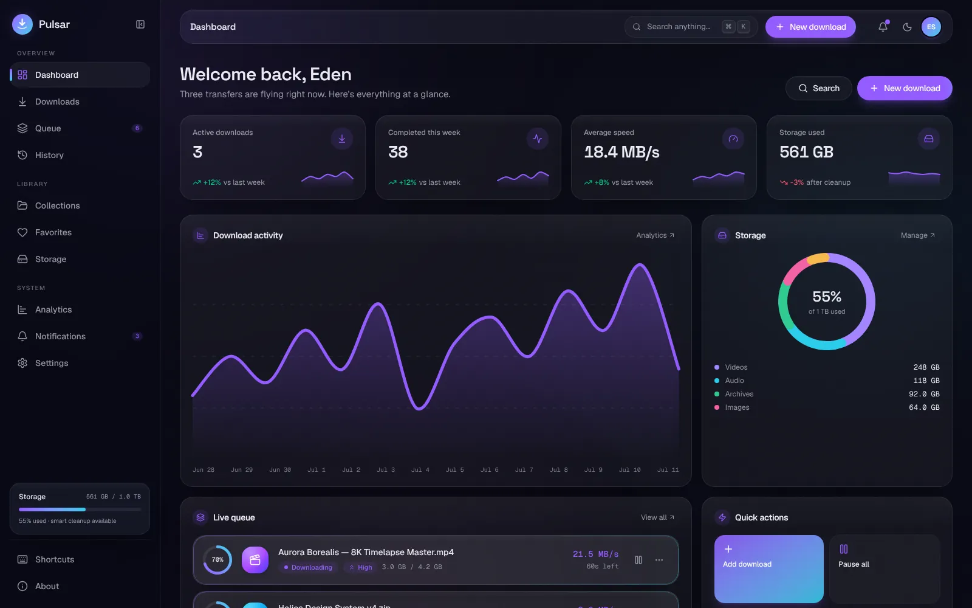Click the Search button under header
The width and height of the screenshot is (972, 608).
(x=818, y=88)
